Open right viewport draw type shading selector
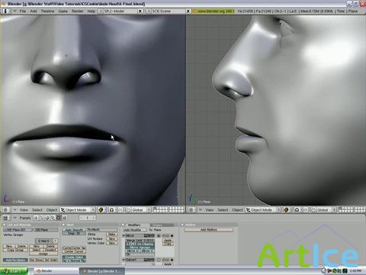Image resolution: width=366 pixels, height=275 pixels. (x=287, y=210)
